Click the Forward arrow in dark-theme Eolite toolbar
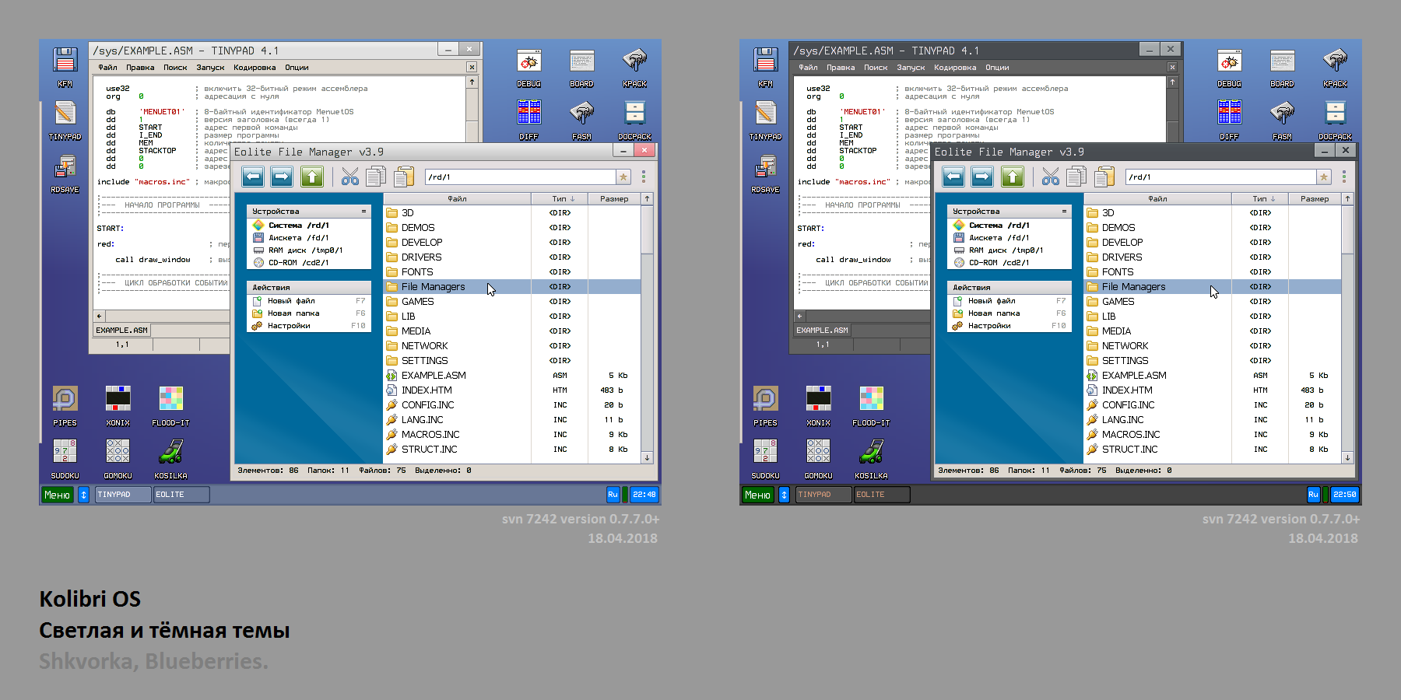Image resolution: width=1401 pixels, height=700 pixels. [982, 177]
